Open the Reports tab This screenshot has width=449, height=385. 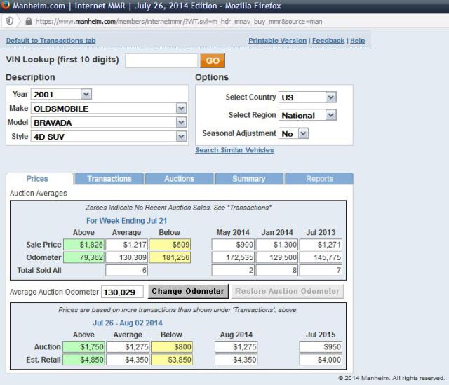[x=319, y=179]
